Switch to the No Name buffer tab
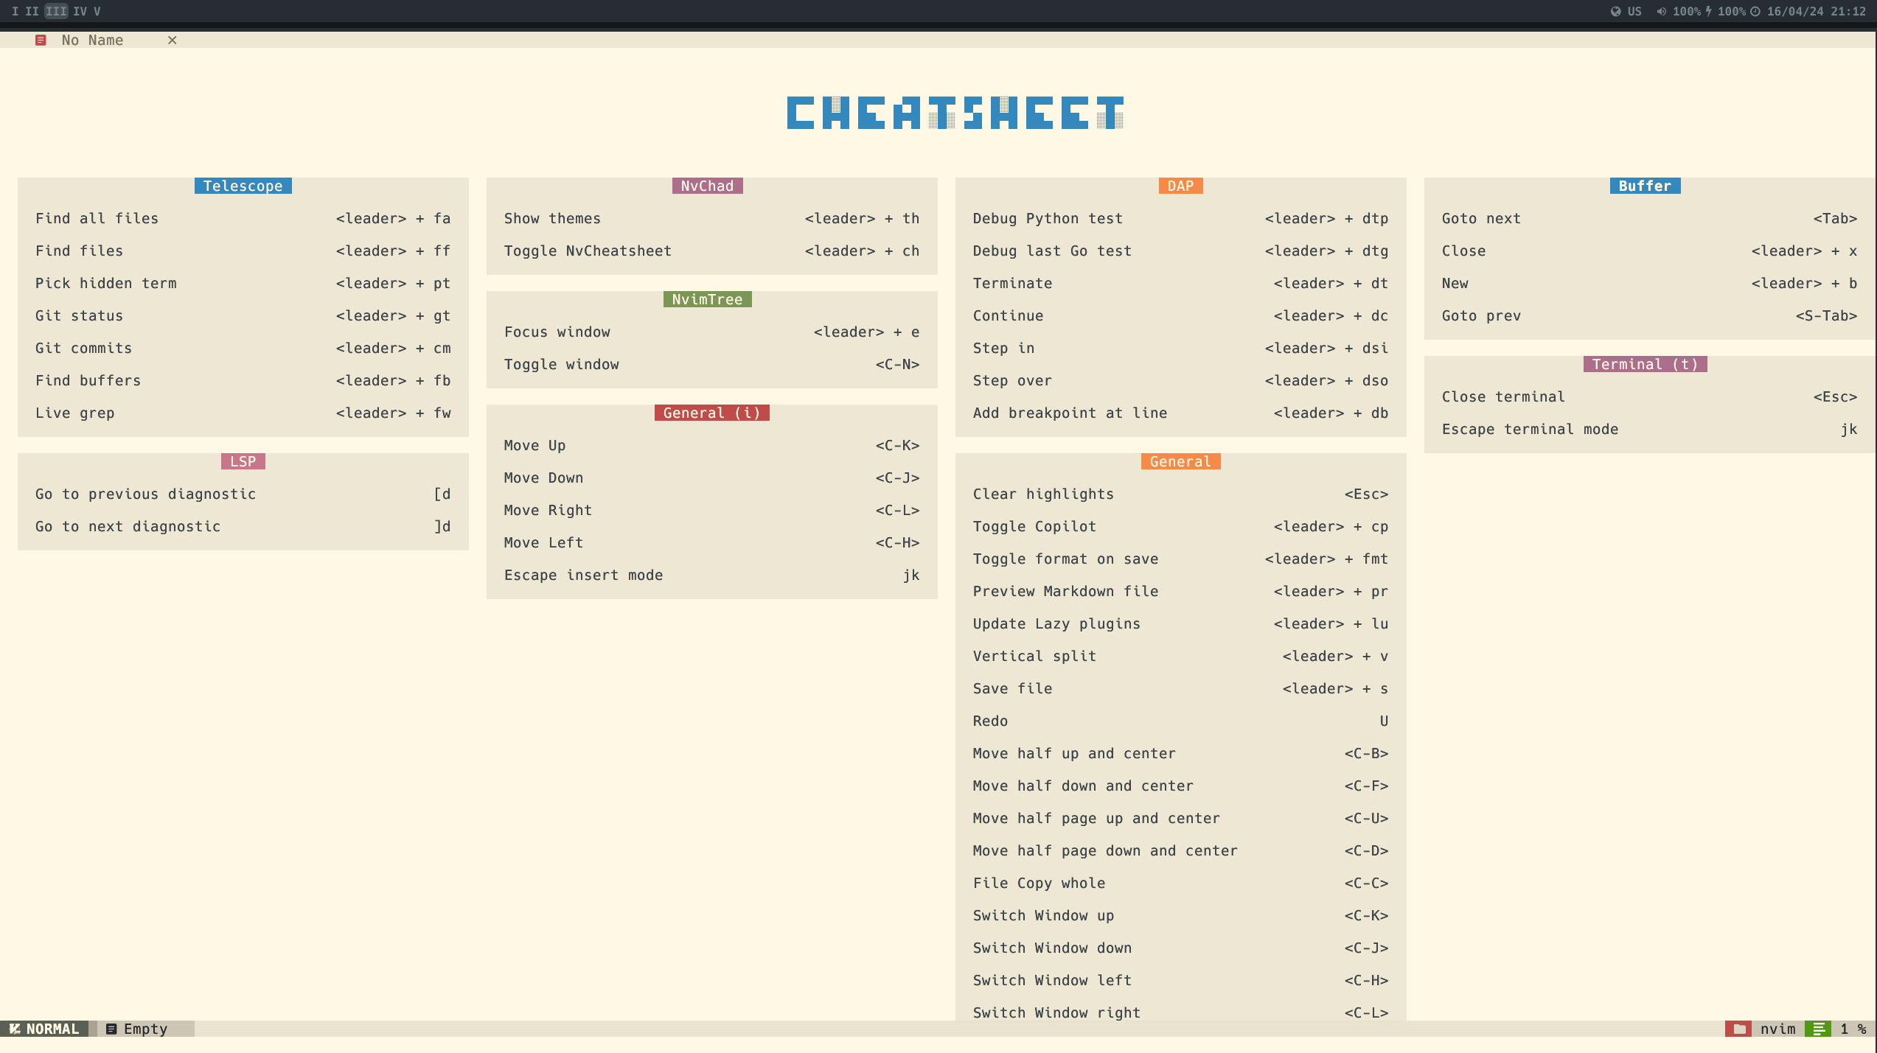Screen dimensions: 1877x1053 (92, 41)
